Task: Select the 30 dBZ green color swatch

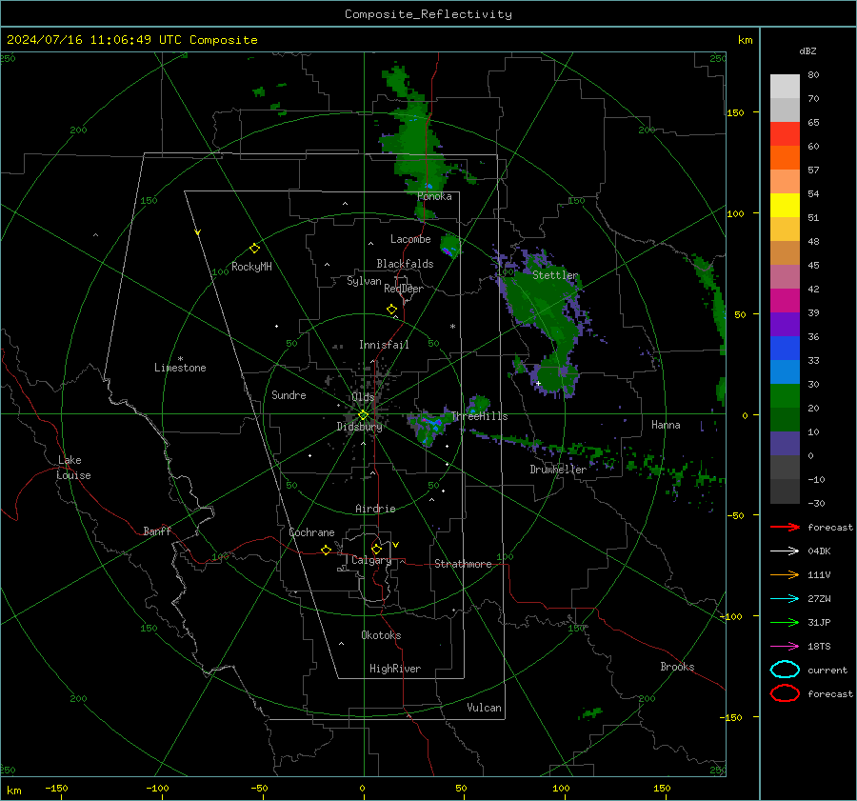Action: [785, 396]
